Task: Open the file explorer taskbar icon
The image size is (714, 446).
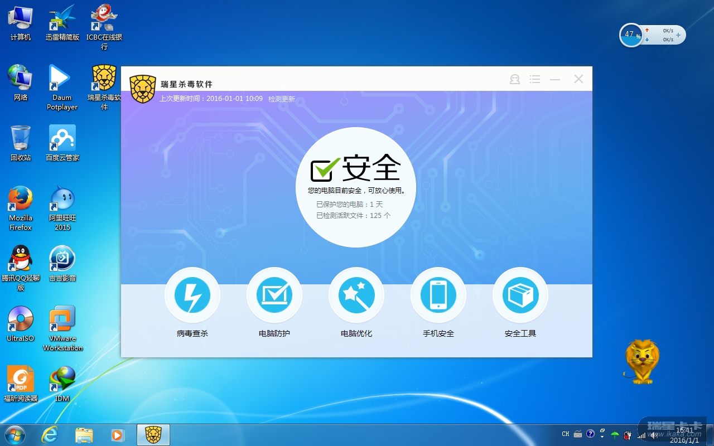Action: point(84,435)
